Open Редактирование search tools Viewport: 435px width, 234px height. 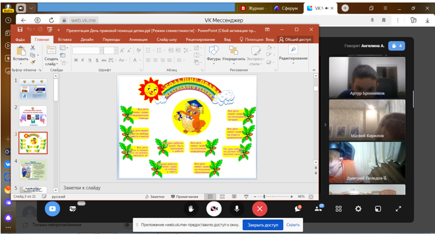(x=293, y=50)
